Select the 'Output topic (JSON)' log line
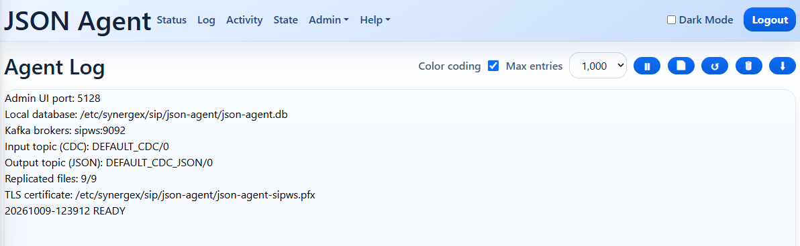 click(109, 163)
